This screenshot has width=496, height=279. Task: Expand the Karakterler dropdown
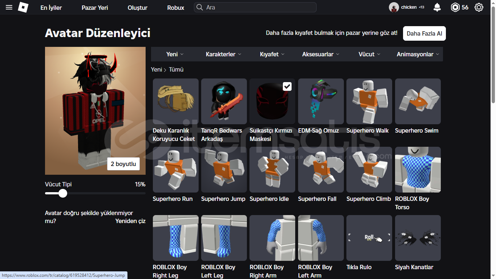click(223, 54)
